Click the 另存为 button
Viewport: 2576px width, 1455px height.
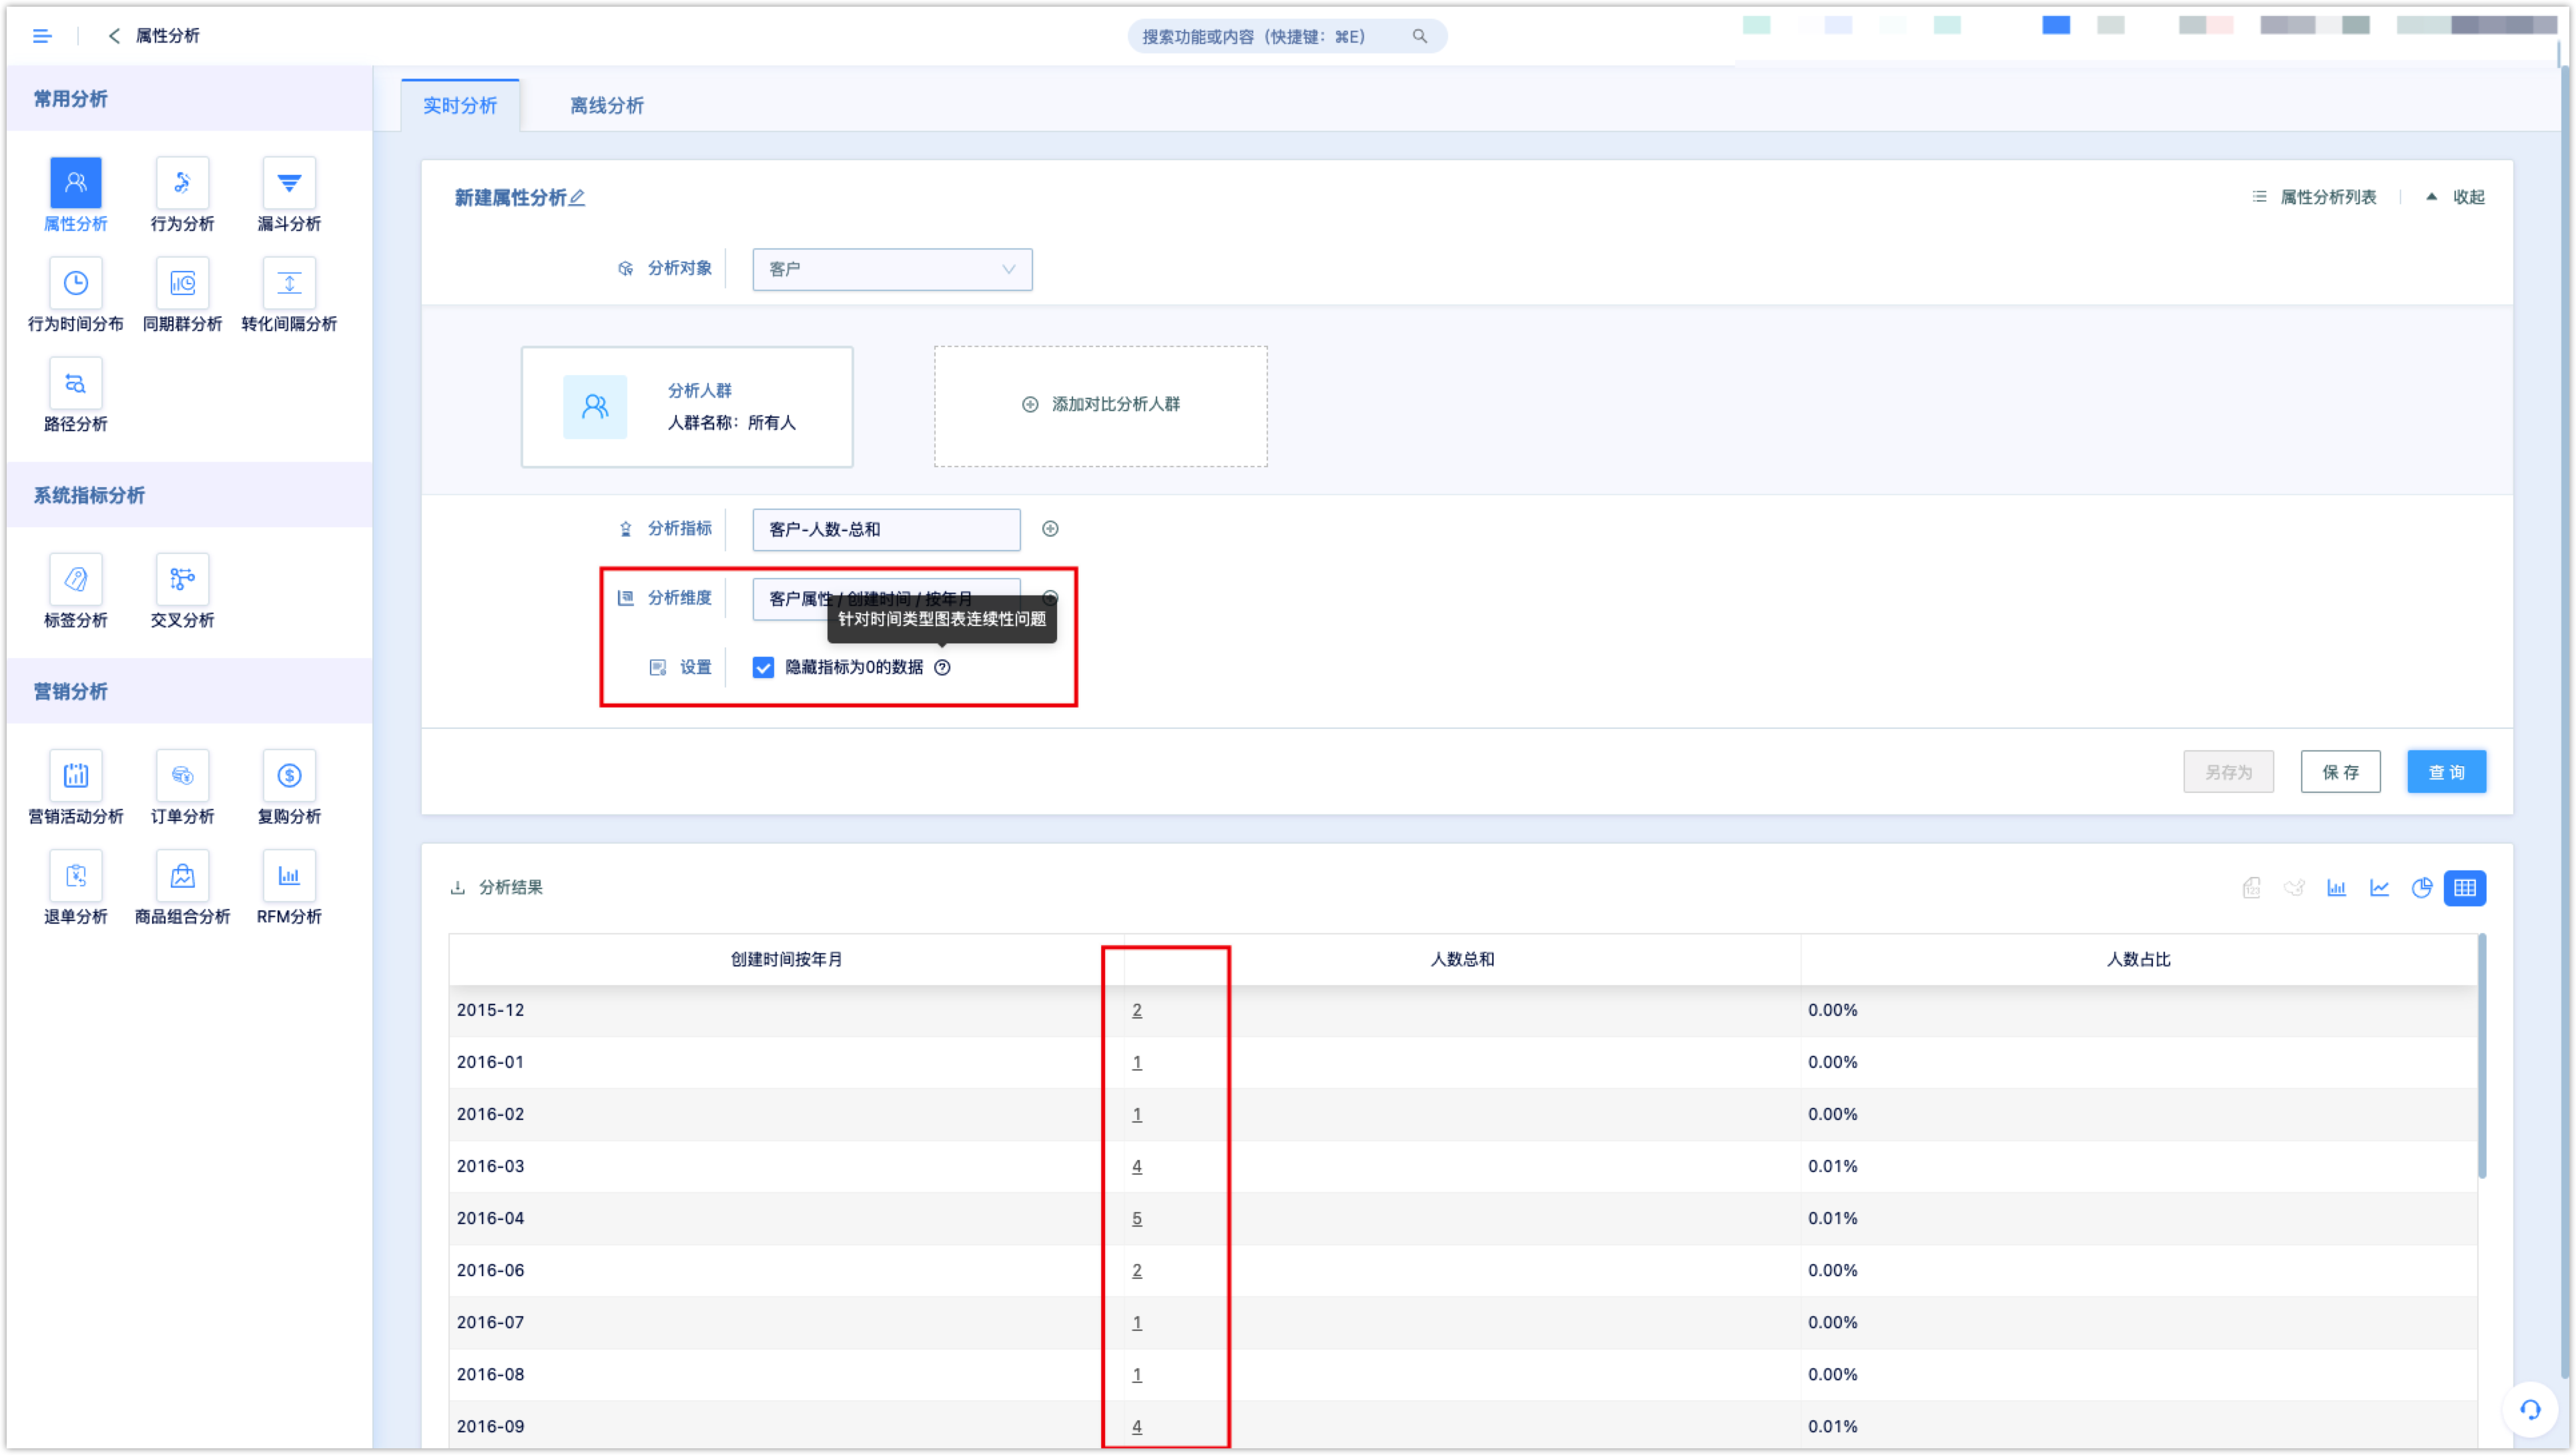click(2228, 771)
